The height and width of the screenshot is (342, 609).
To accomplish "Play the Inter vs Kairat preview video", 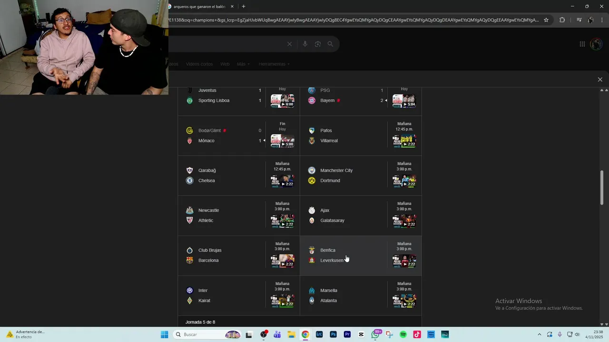I will (283, 301).
